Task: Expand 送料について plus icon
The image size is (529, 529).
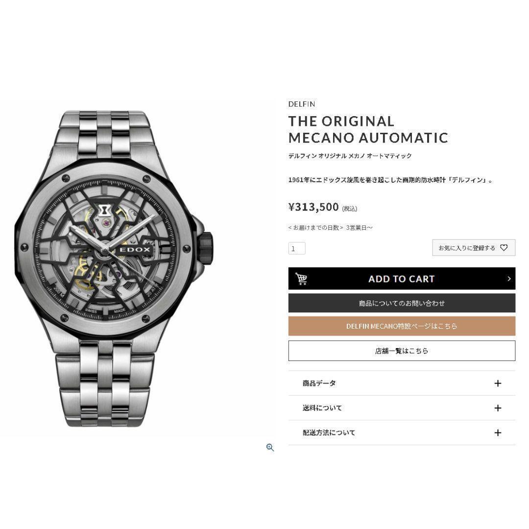Action: tap(498, 408)
